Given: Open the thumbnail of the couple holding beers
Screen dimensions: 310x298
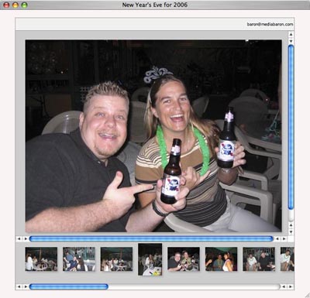Looking at the screenshot, I should point(184,259).
